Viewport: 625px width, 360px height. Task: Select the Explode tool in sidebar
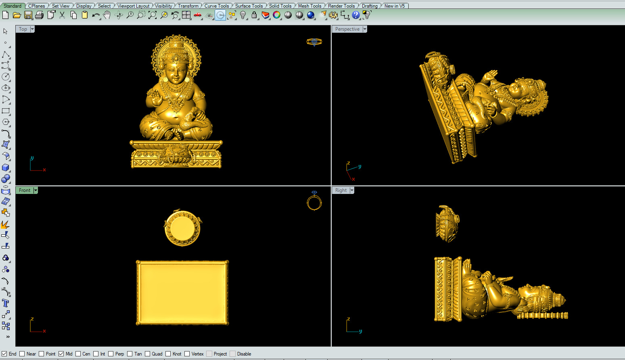(x=6, y=224)
